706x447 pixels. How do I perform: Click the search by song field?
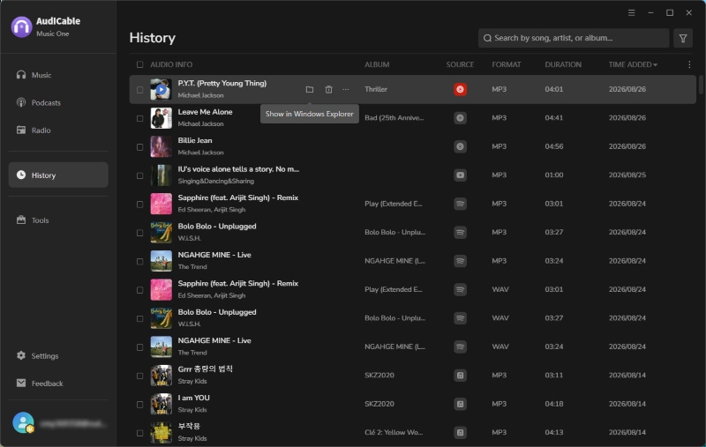pyautogui.click(x=573, y=38)
